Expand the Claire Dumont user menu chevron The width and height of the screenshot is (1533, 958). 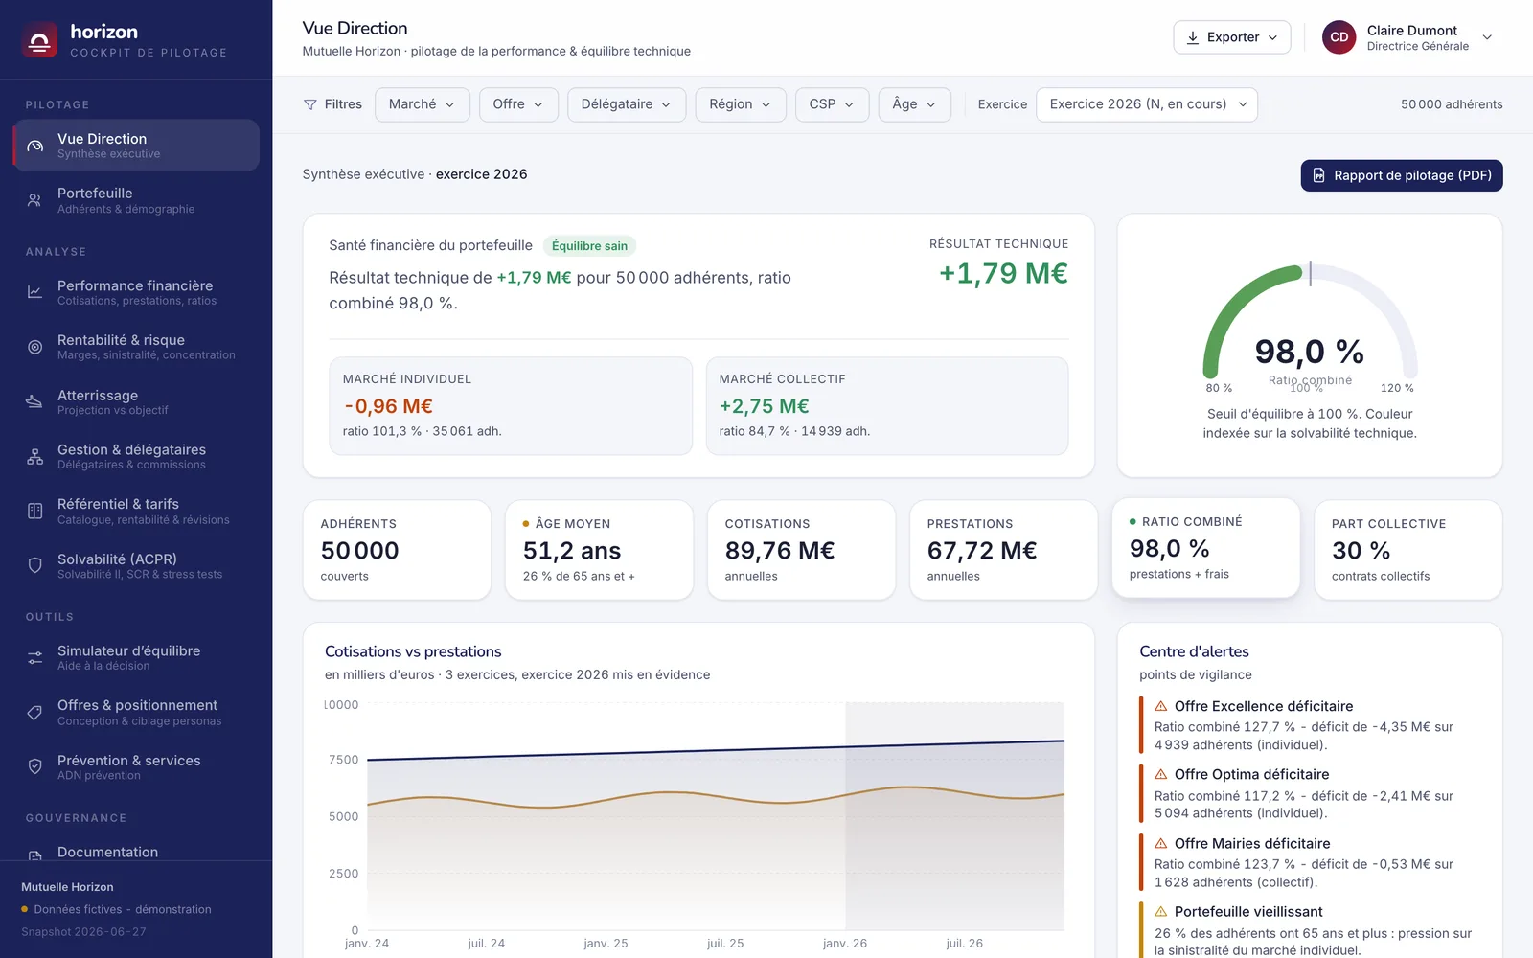click(x=1487, y=37)
